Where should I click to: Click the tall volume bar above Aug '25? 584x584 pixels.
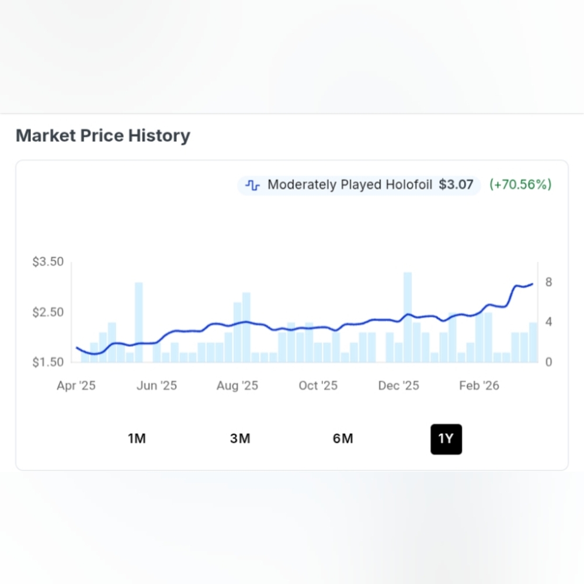[x=246, y=328]
